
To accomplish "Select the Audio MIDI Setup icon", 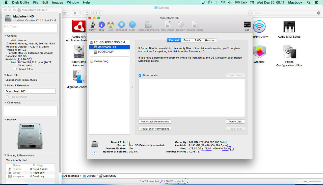I will point(289,27).
